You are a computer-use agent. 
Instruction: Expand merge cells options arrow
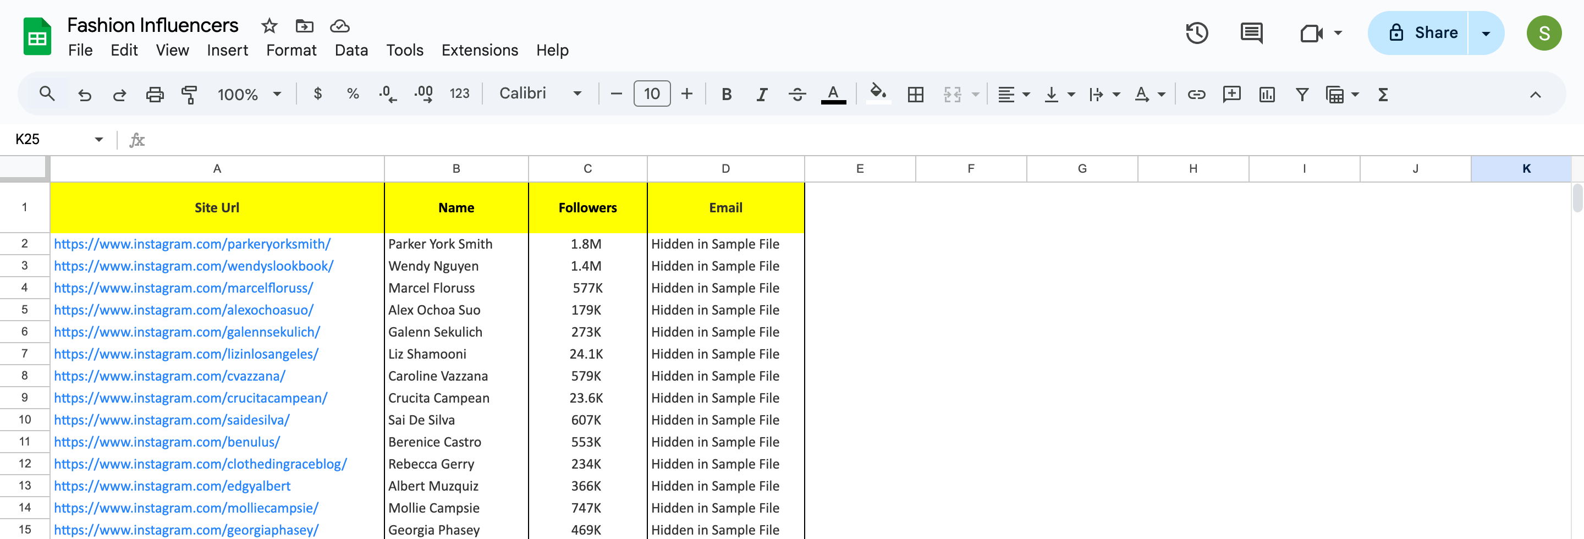click(x=975, y=94)
